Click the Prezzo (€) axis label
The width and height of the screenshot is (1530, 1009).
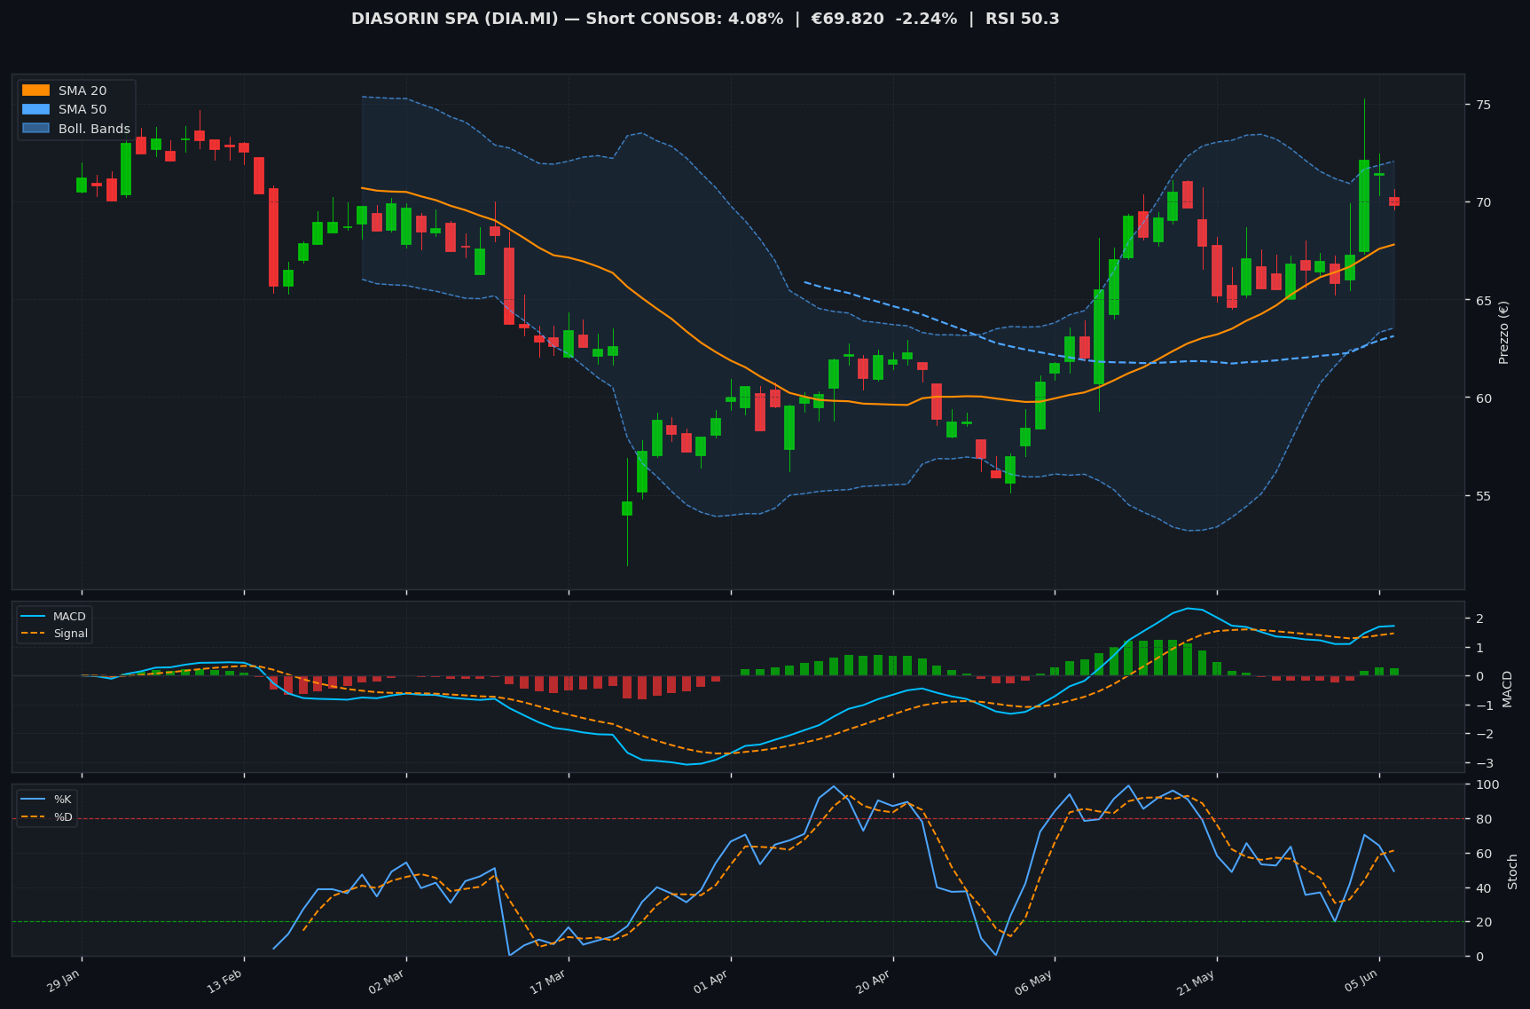[1503, 332]
